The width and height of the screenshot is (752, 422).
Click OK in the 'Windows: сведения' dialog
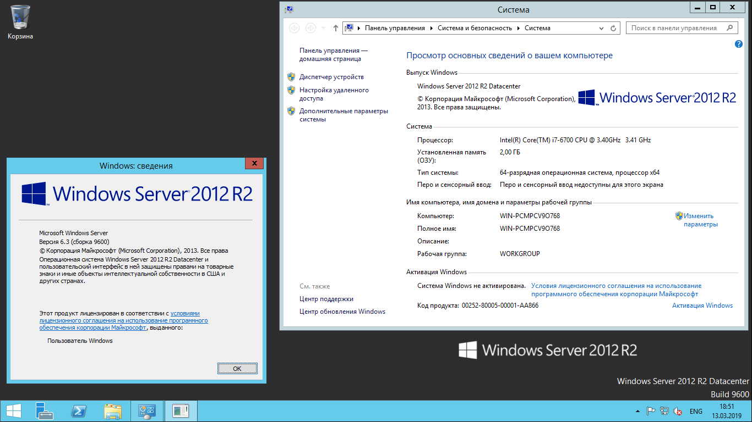(x=237, y=368)
